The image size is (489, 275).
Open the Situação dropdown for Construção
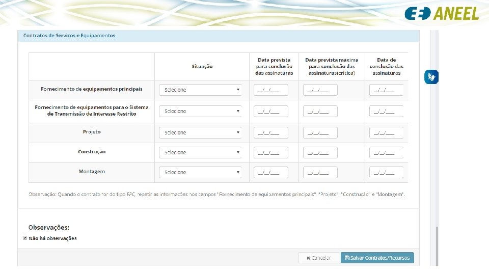[x=200, y=152]
